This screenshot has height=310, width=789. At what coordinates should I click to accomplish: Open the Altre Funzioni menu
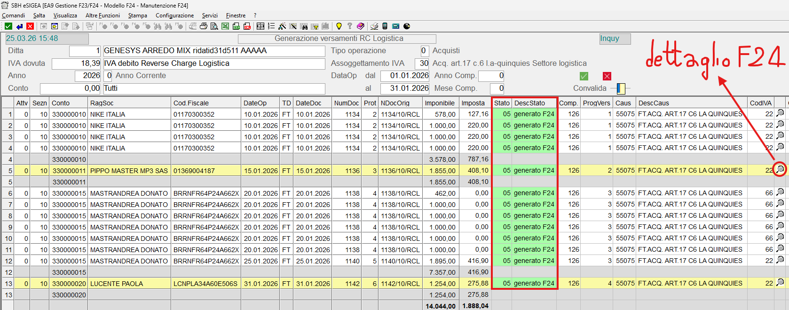[x=103, y=16]
